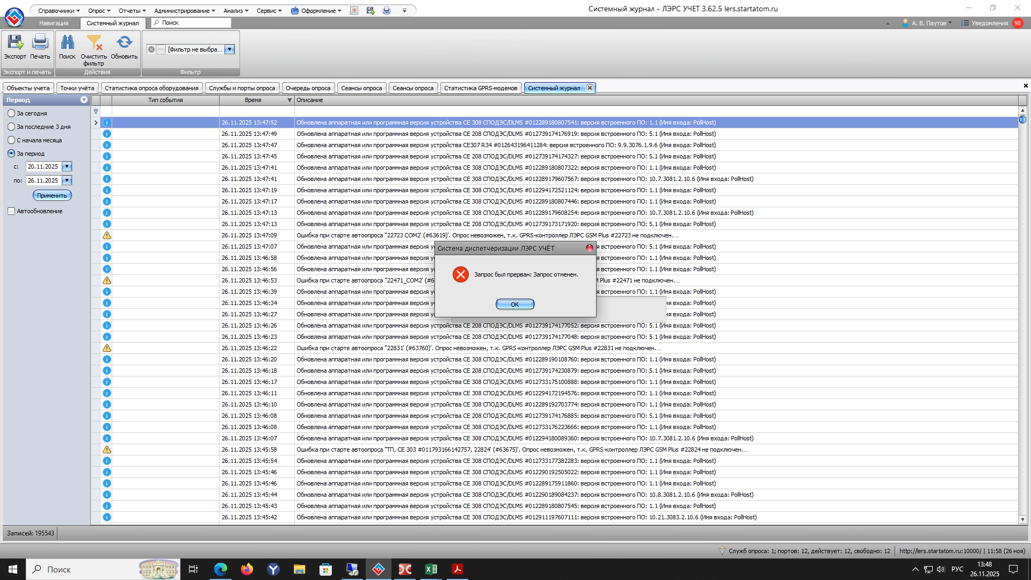Click the vertical scrollbar down arrow
This screenshot has height=580, width=1031.
(x=1022, y=519)
